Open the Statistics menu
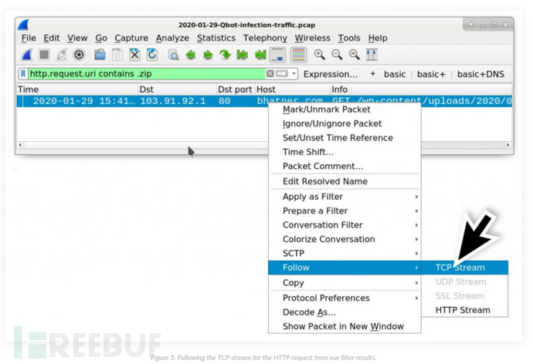 [x=216, y=38]
